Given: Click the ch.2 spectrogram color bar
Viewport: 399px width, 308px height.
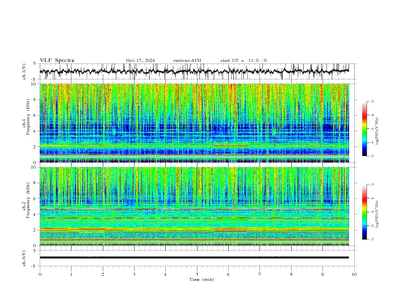Looking at the screenshot, I should click(x=365, y=212).
